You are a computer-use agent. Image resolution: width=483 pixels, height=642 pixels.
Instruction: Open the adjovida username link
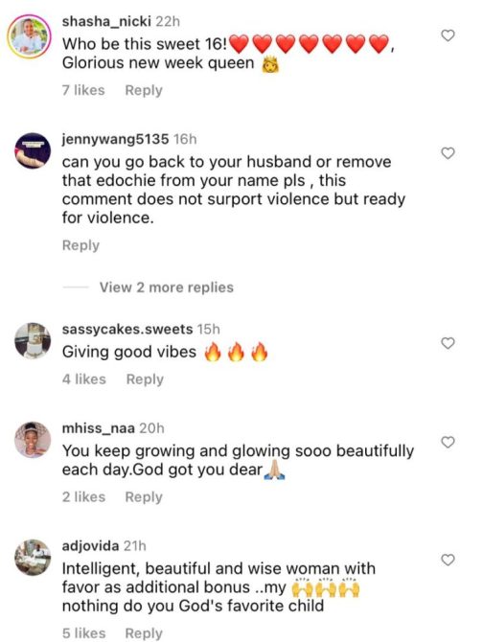(x=90, y=546)
